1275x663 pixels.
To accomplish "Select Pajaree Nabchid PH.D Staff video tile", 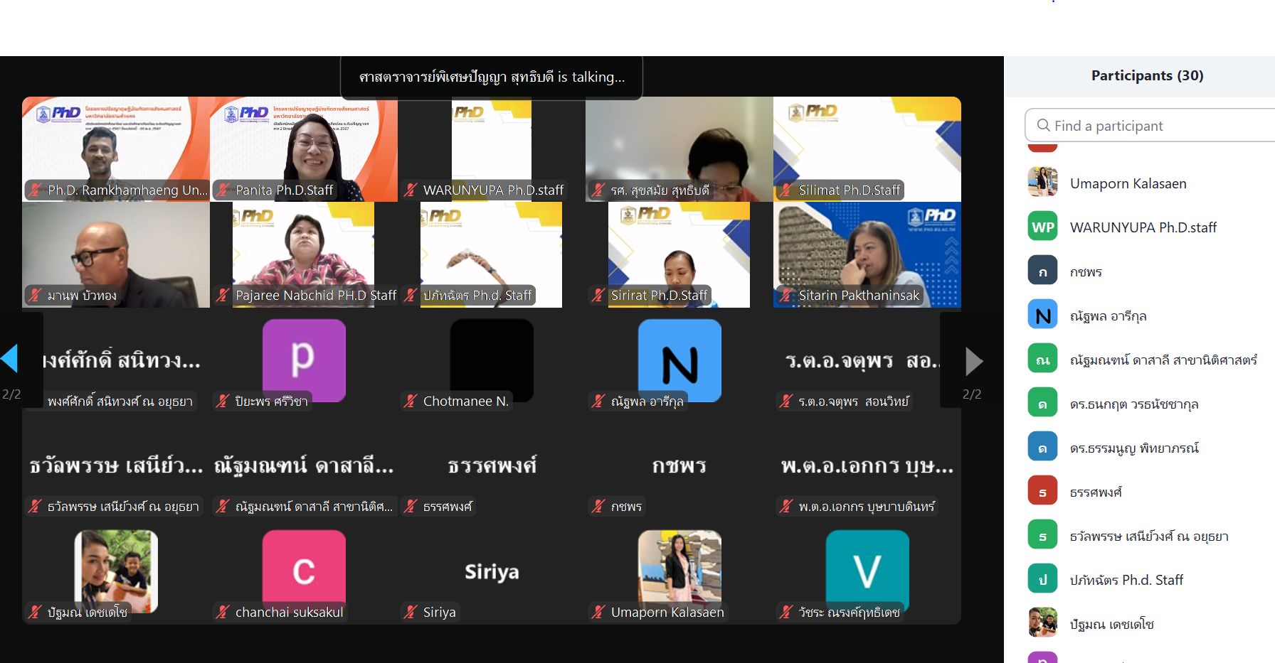I will [x=304, y=254].
